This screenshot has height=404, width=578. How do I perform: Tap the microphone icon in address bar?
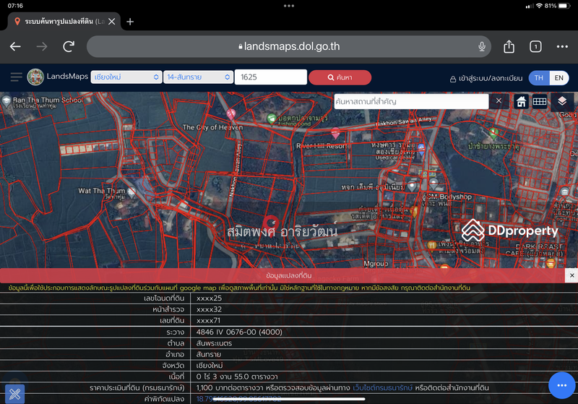point(481,46)
